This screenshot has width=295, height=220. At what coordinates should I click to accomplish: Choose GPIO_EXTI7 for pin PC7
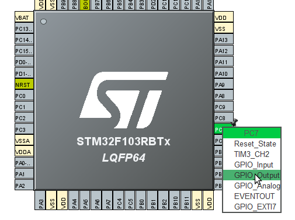pyautogui.click(x=252, y=207)
